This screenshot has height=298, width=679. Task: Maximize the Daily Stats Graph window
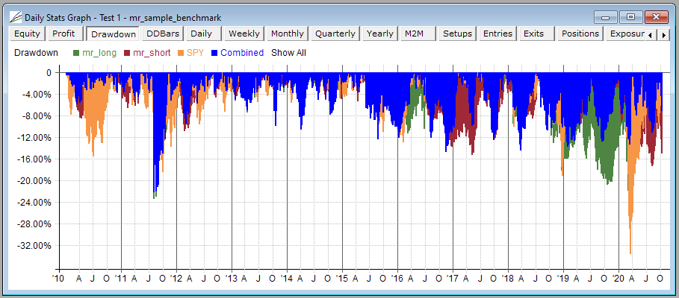[630, 16]
